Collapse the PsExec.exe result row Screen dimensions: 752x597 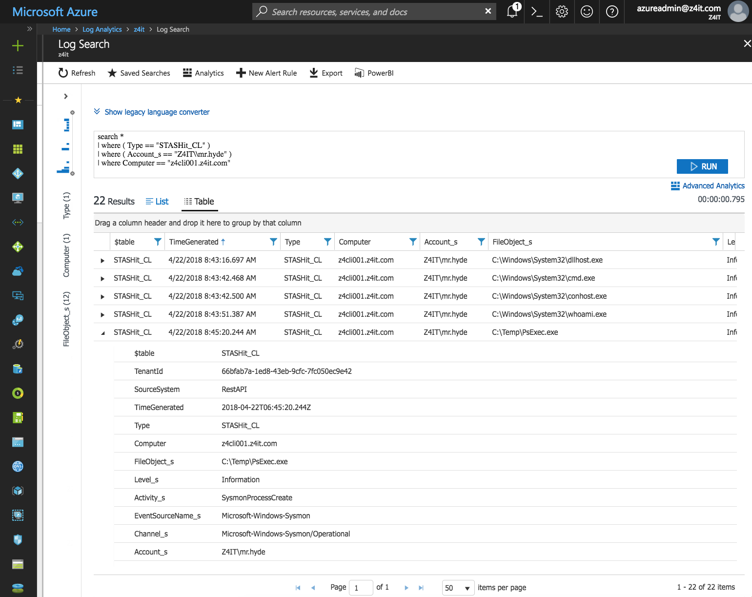click(x=102, y=333)
